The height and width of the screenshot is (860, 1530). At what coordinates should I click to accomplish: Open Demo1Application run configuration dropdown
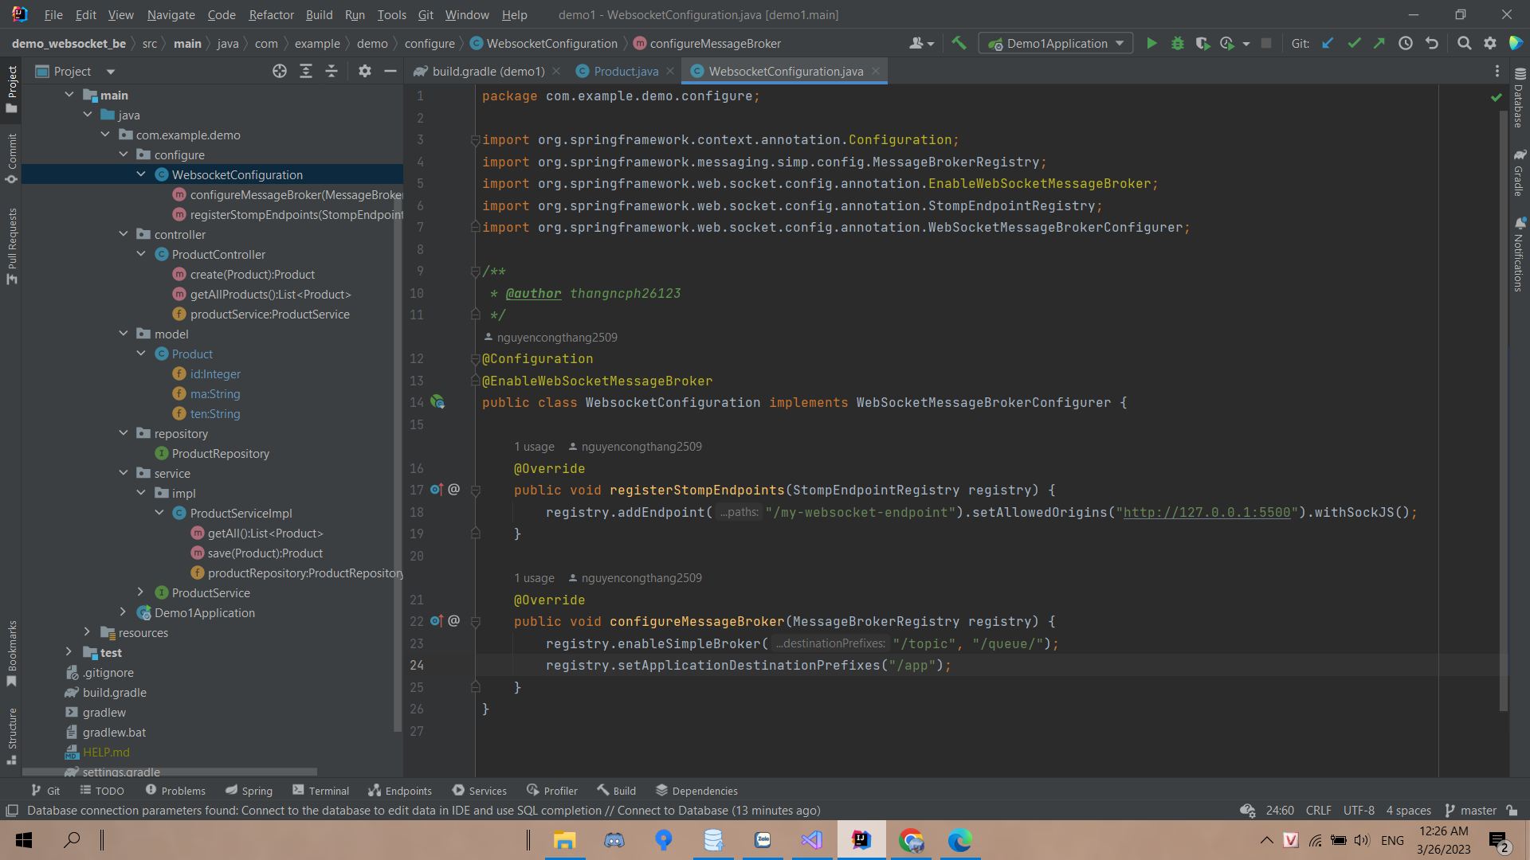1056,44
